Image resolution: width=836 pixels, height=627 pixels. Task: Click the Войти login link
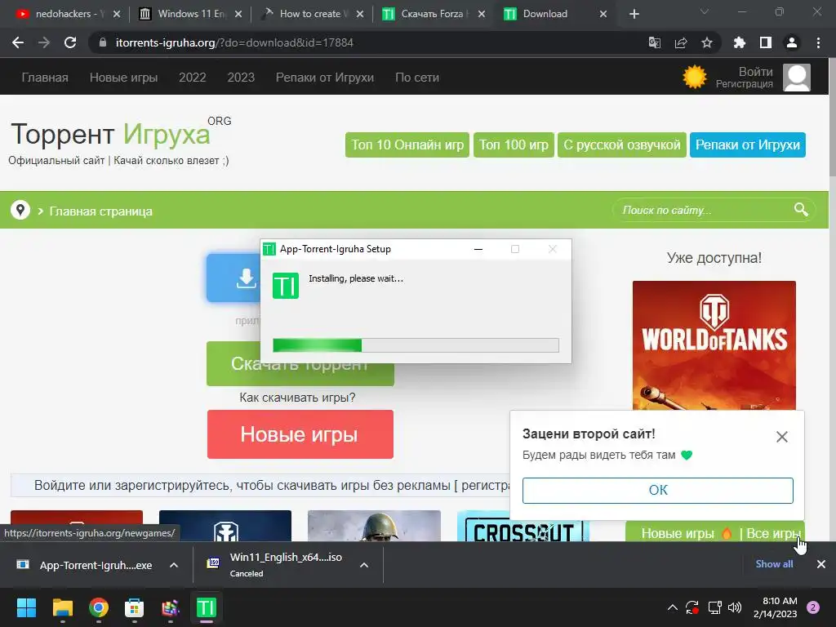755,72
